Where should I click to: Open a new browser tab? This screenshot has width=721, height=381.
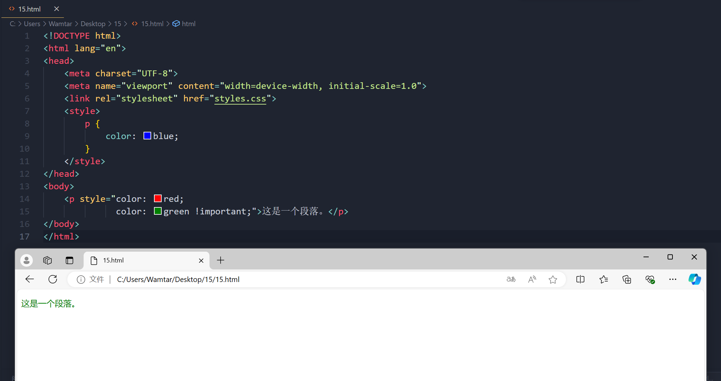point(221,260)
